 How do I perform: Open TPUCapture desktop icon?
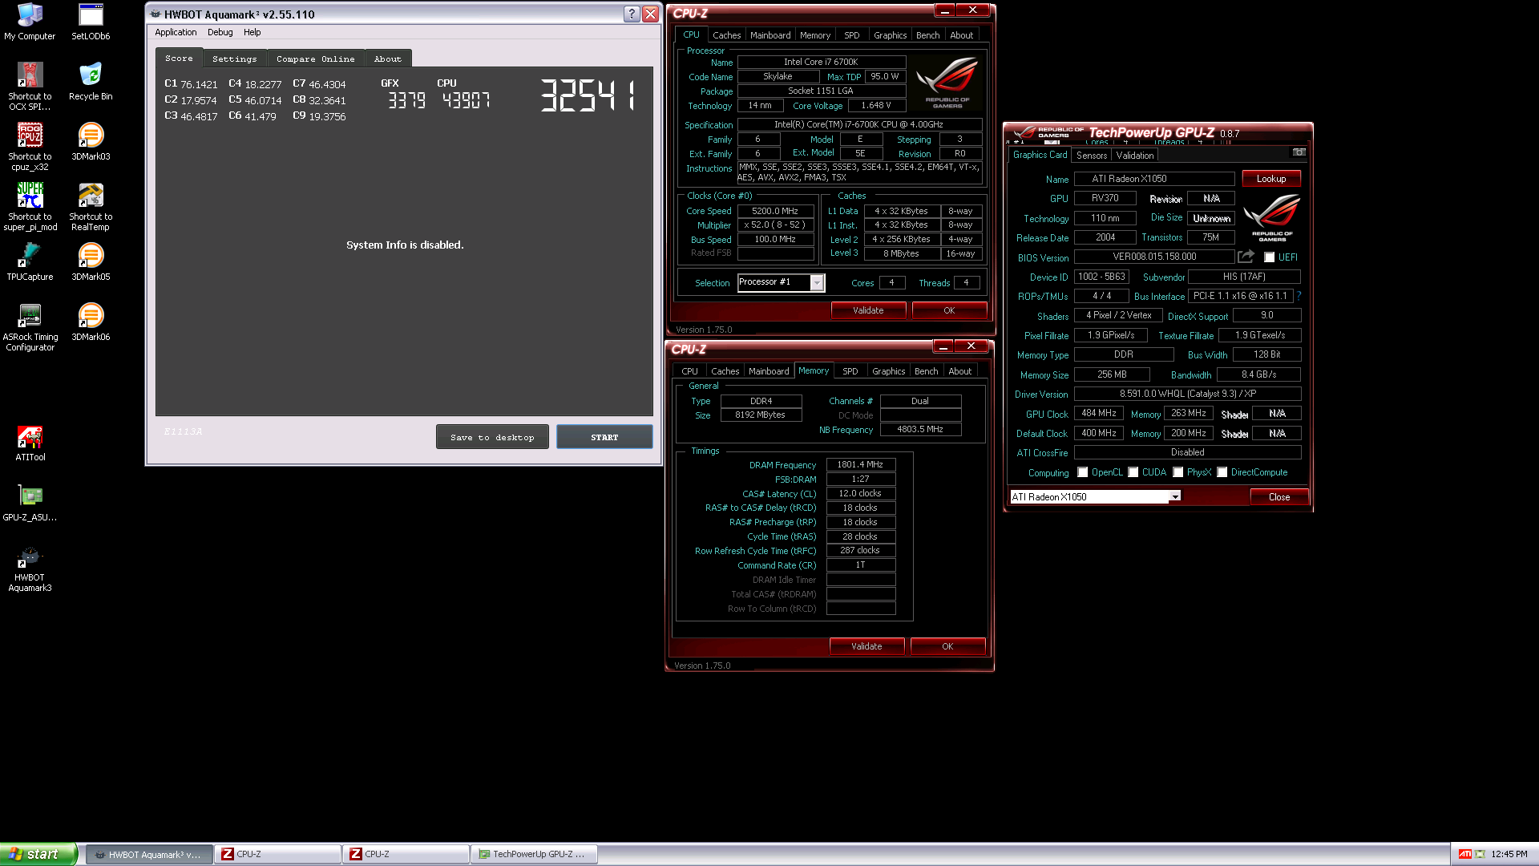point(30,262)
